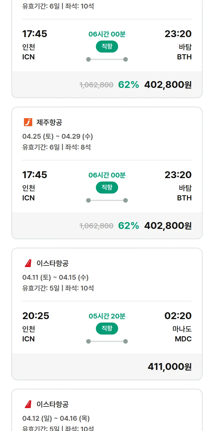214x431 pixels.
Task: Click the 05시간 20분 flight duration
Action: pyautogui.click(x=107, y=316)
